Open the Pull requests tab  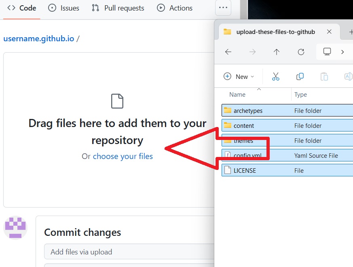coord(118,8)
